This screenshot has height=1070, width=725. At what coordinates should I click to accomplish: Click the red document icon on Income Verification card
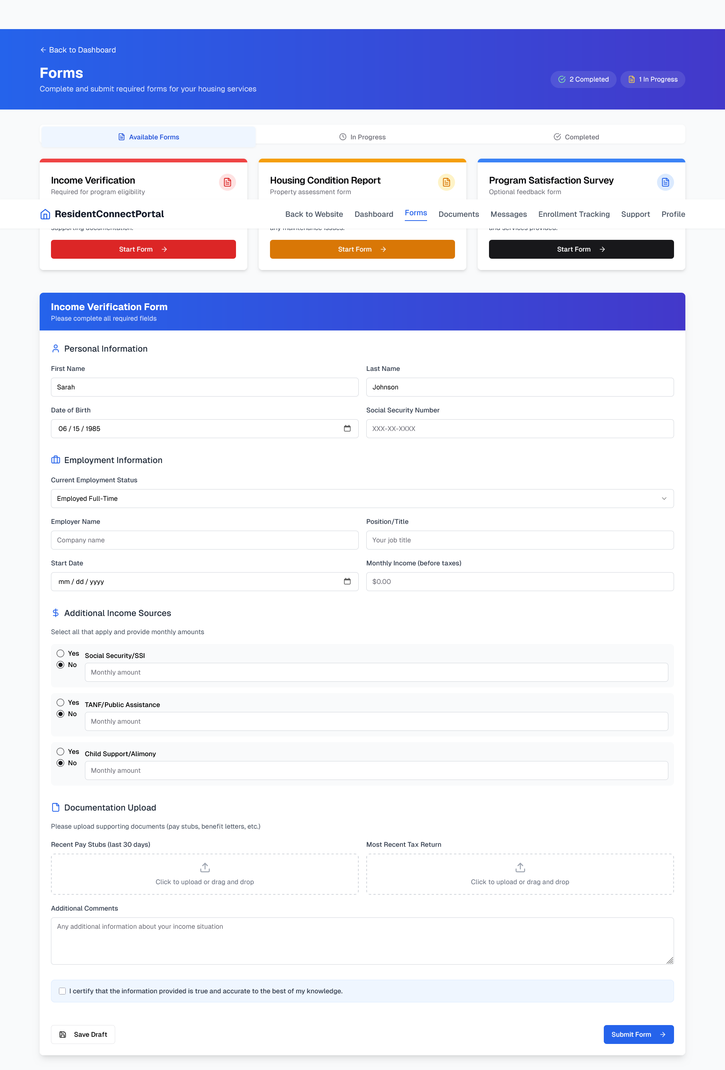coord(227,182)
